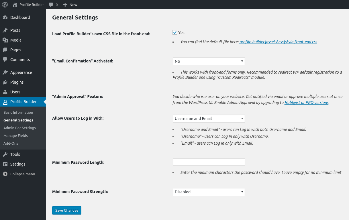Screen dimensions: 349x220
Task: Click the WordPress logo icon
Action: pos(5,5)
